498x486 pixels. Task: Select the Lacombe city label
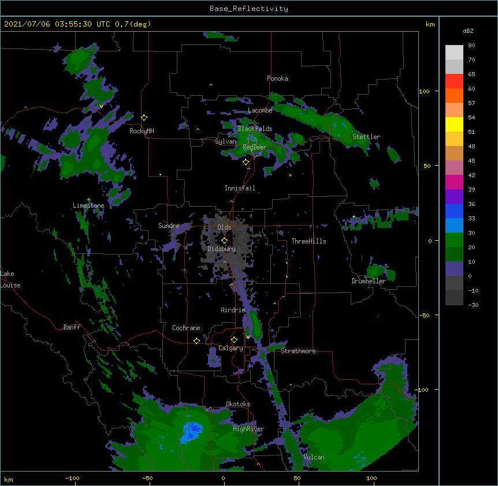[x=260, y=110]
